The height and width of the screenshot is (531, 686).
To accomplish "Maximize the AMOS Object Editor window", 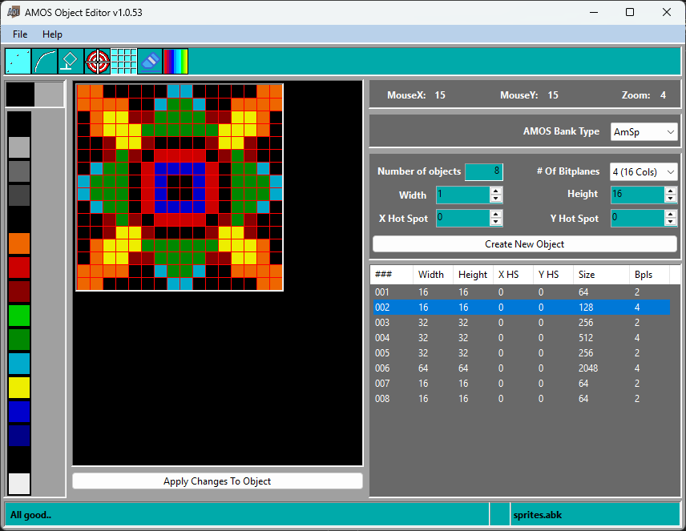I will 630,12.
